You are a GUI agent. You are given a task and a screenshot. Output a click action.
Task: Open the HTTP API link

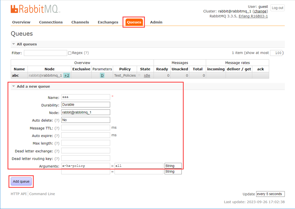coord(18,194)
